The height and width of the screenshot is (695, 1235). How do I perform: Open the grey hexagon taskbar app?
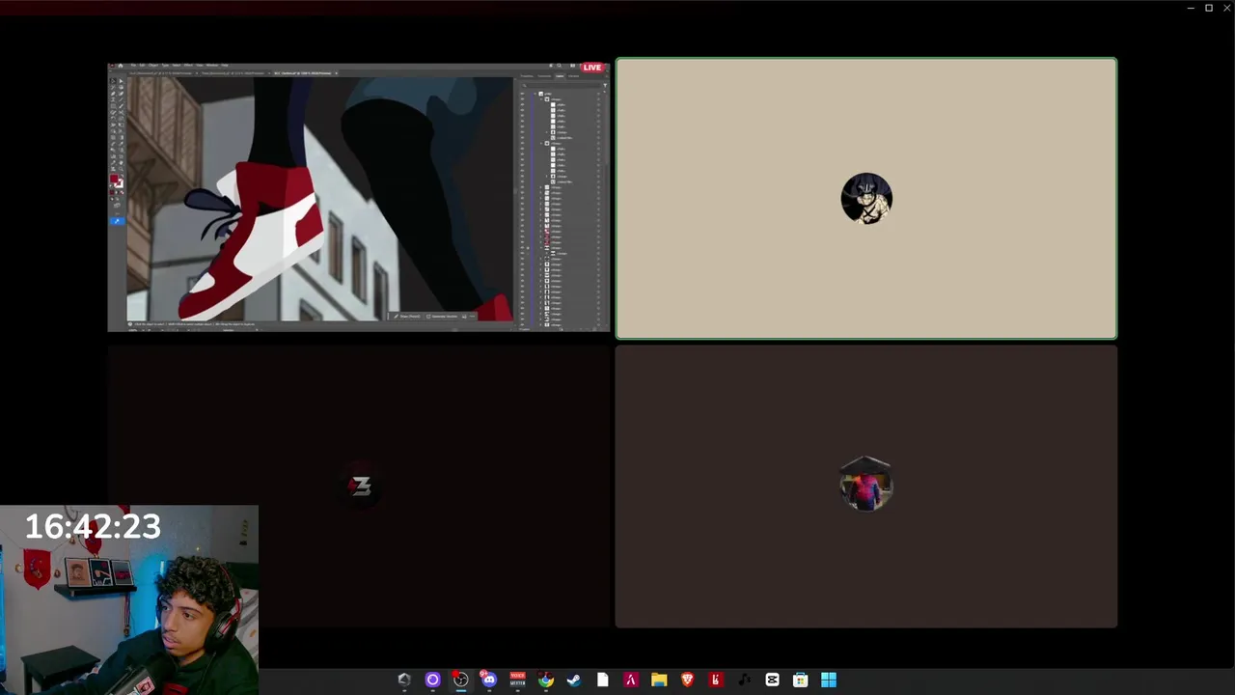(404, 680)
